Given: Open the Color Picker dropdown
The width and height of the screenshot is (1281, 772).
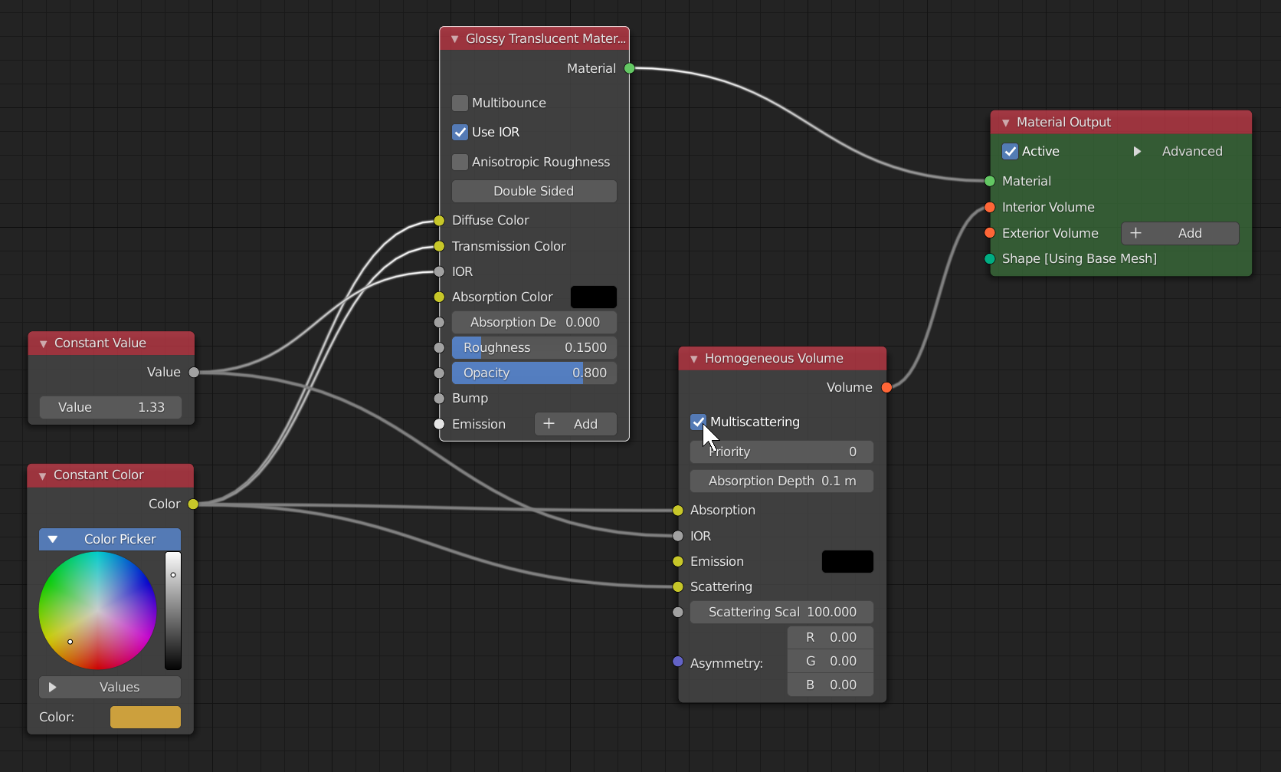Looking at the screenshot, I should pyautogui.click(x=110, y=539).
